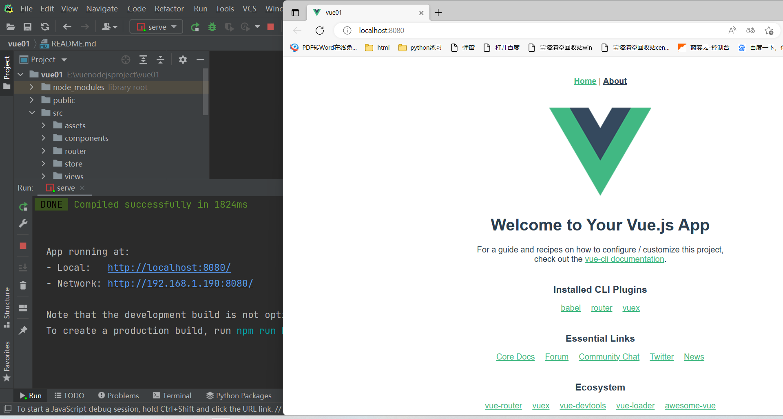Expand the store folder
This screenshot has height=419, width=783.
44,164
